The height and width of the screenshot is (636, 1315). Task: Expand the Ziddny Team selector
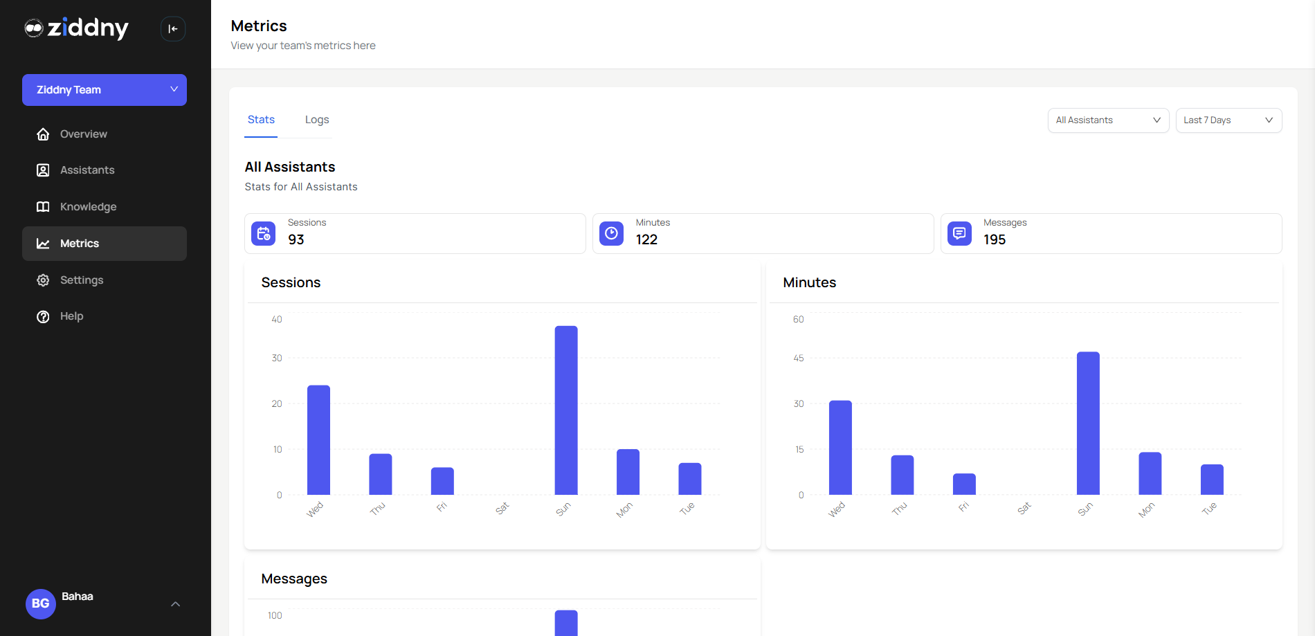tap(104, 90)
